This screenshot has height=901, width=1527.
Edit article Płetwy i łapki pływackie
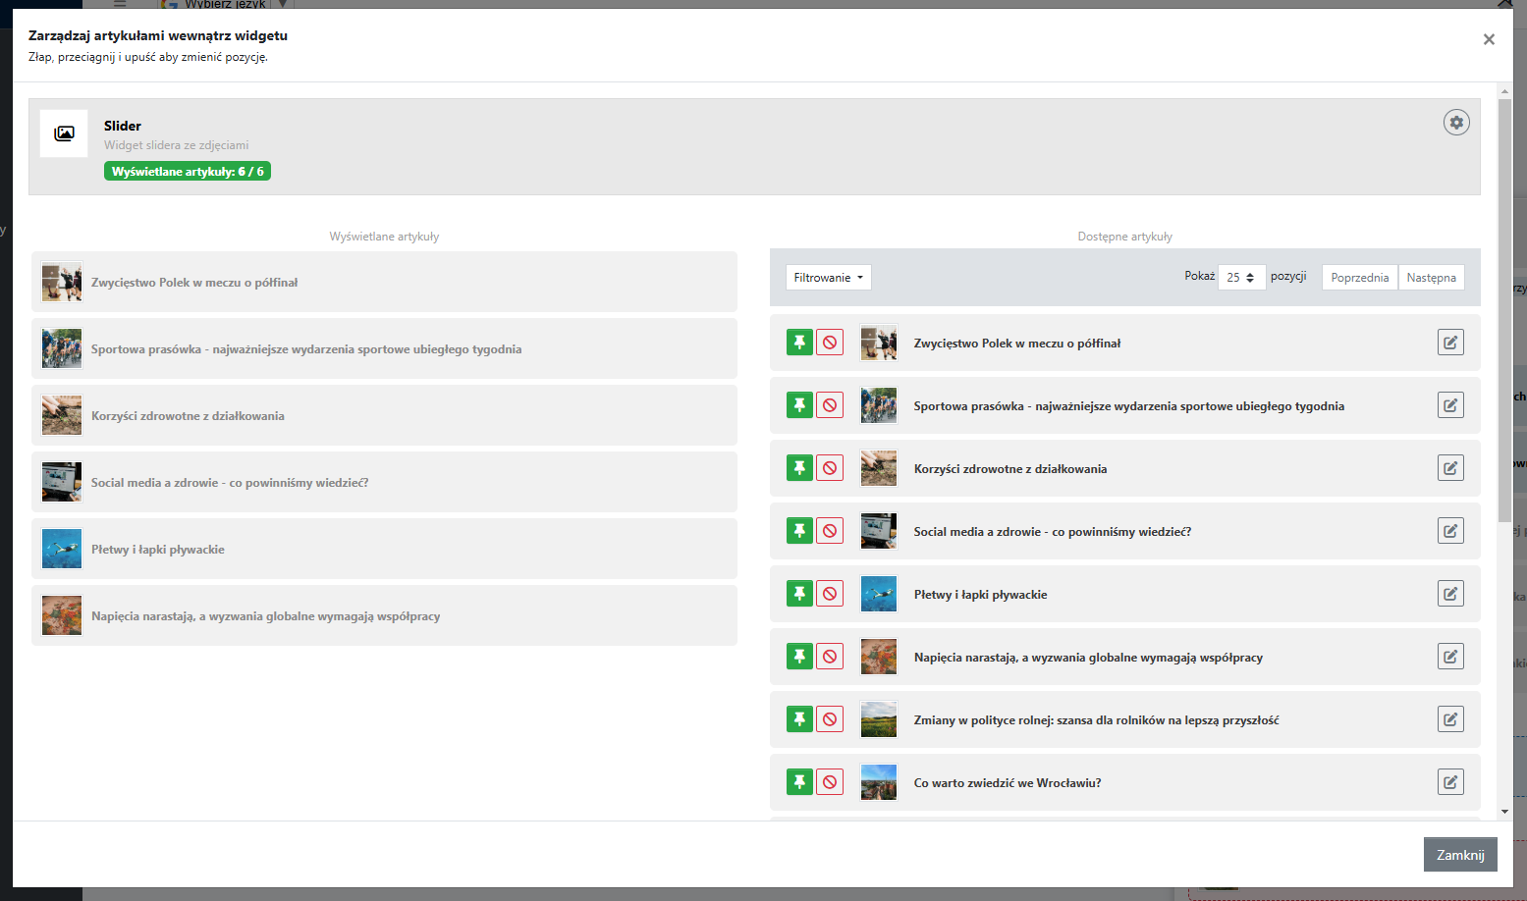1450,594
